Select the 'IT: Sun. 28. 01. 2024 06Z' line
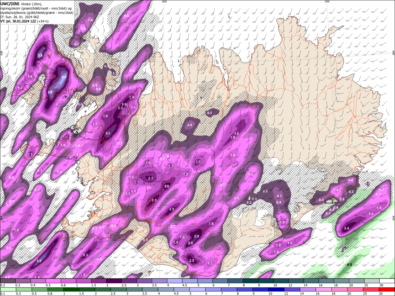The width and height of the screenshot is (395, 296). (x=19, y=17)
